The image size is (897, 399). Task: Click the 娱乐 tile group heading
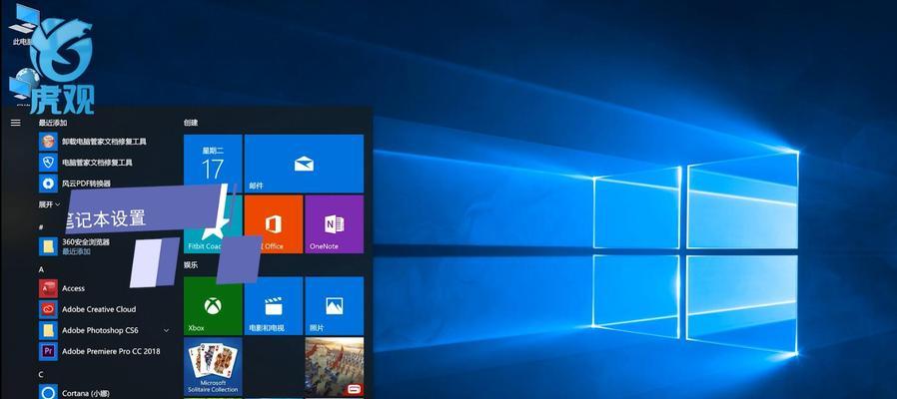coord(191,264)
